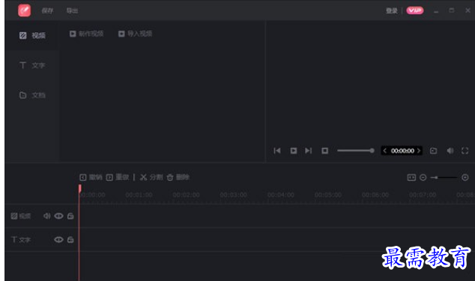The height and width of the screenshot is (281, 475).
Task: Fit the timeline to window icon
Action: point(411,177)
